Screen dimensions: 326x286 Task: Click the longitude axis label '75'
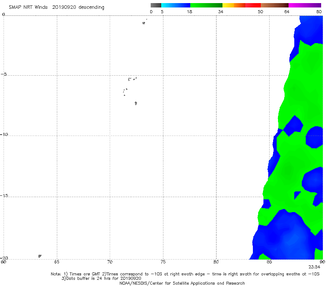[163, 262]
